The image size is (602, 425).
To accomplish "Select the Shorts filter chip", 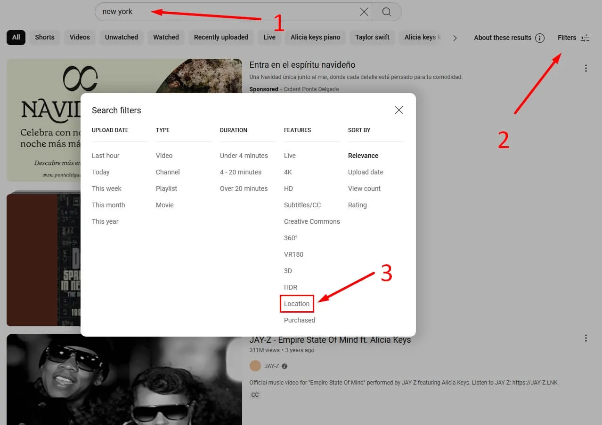I will (x=45, y=37).
